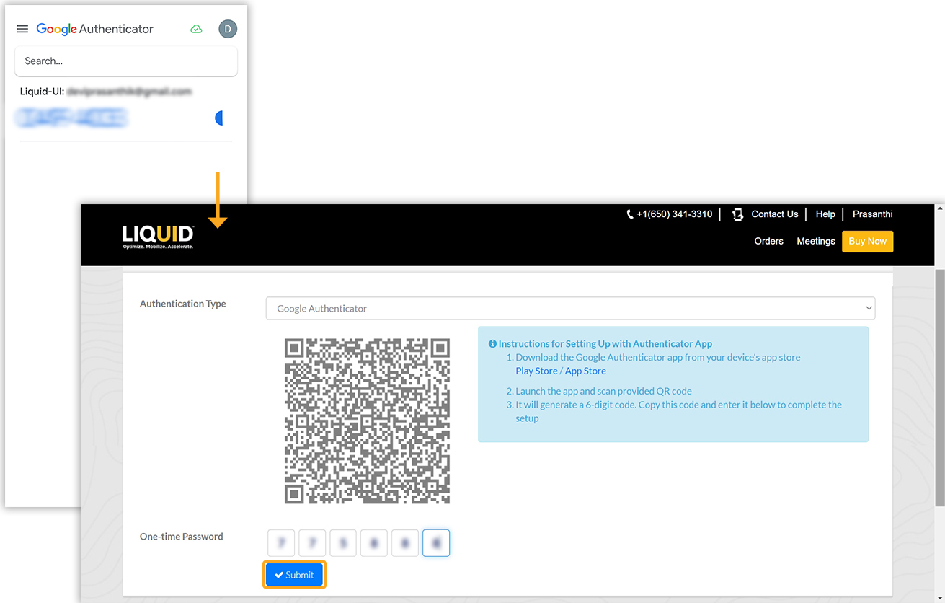Click the fifth one-time password digit box

(405, 543)
